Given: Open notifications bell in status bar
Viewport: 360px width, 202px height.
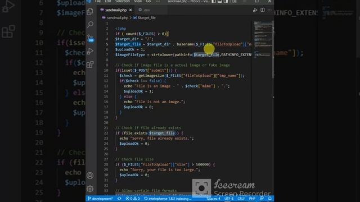Looking at the screenshot, I should coord(270,199).
